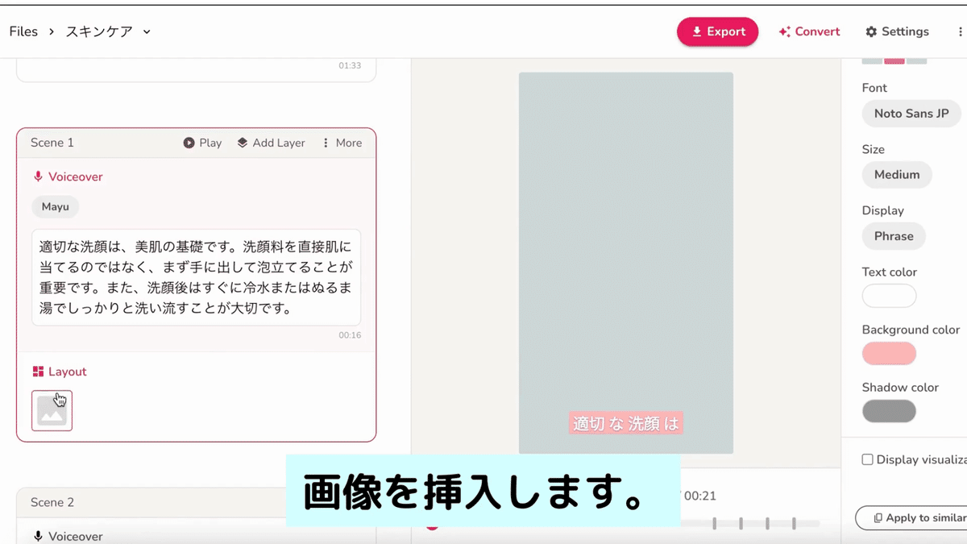Viewport: 967px width, 544px height.
Task: Open the white Text color swatch
Action: [x=890, y=296]
